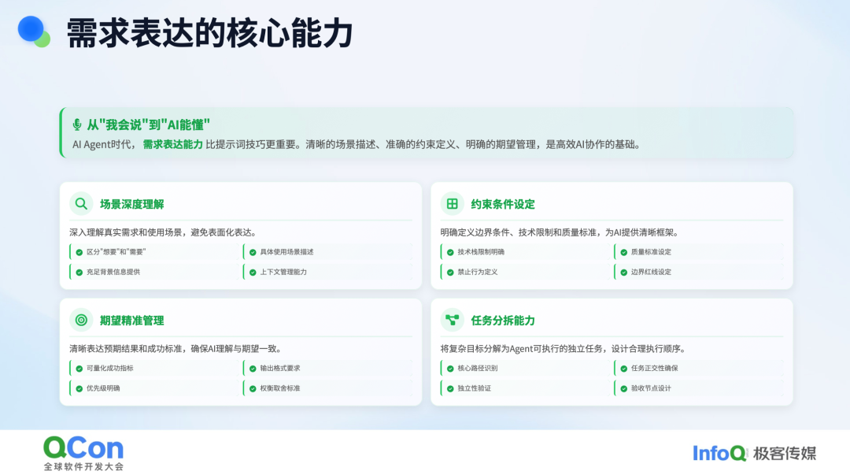Click the text 可量化成功指标
This screenshot has width=850, height=475.
click(110, 368)
